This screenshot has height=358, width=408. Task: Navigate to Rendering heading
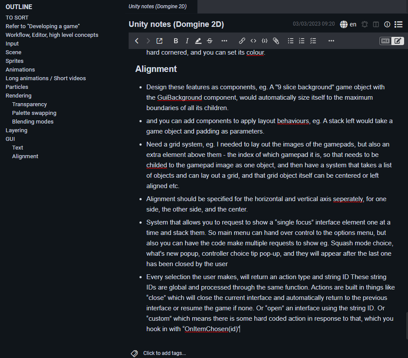point(18,95)
